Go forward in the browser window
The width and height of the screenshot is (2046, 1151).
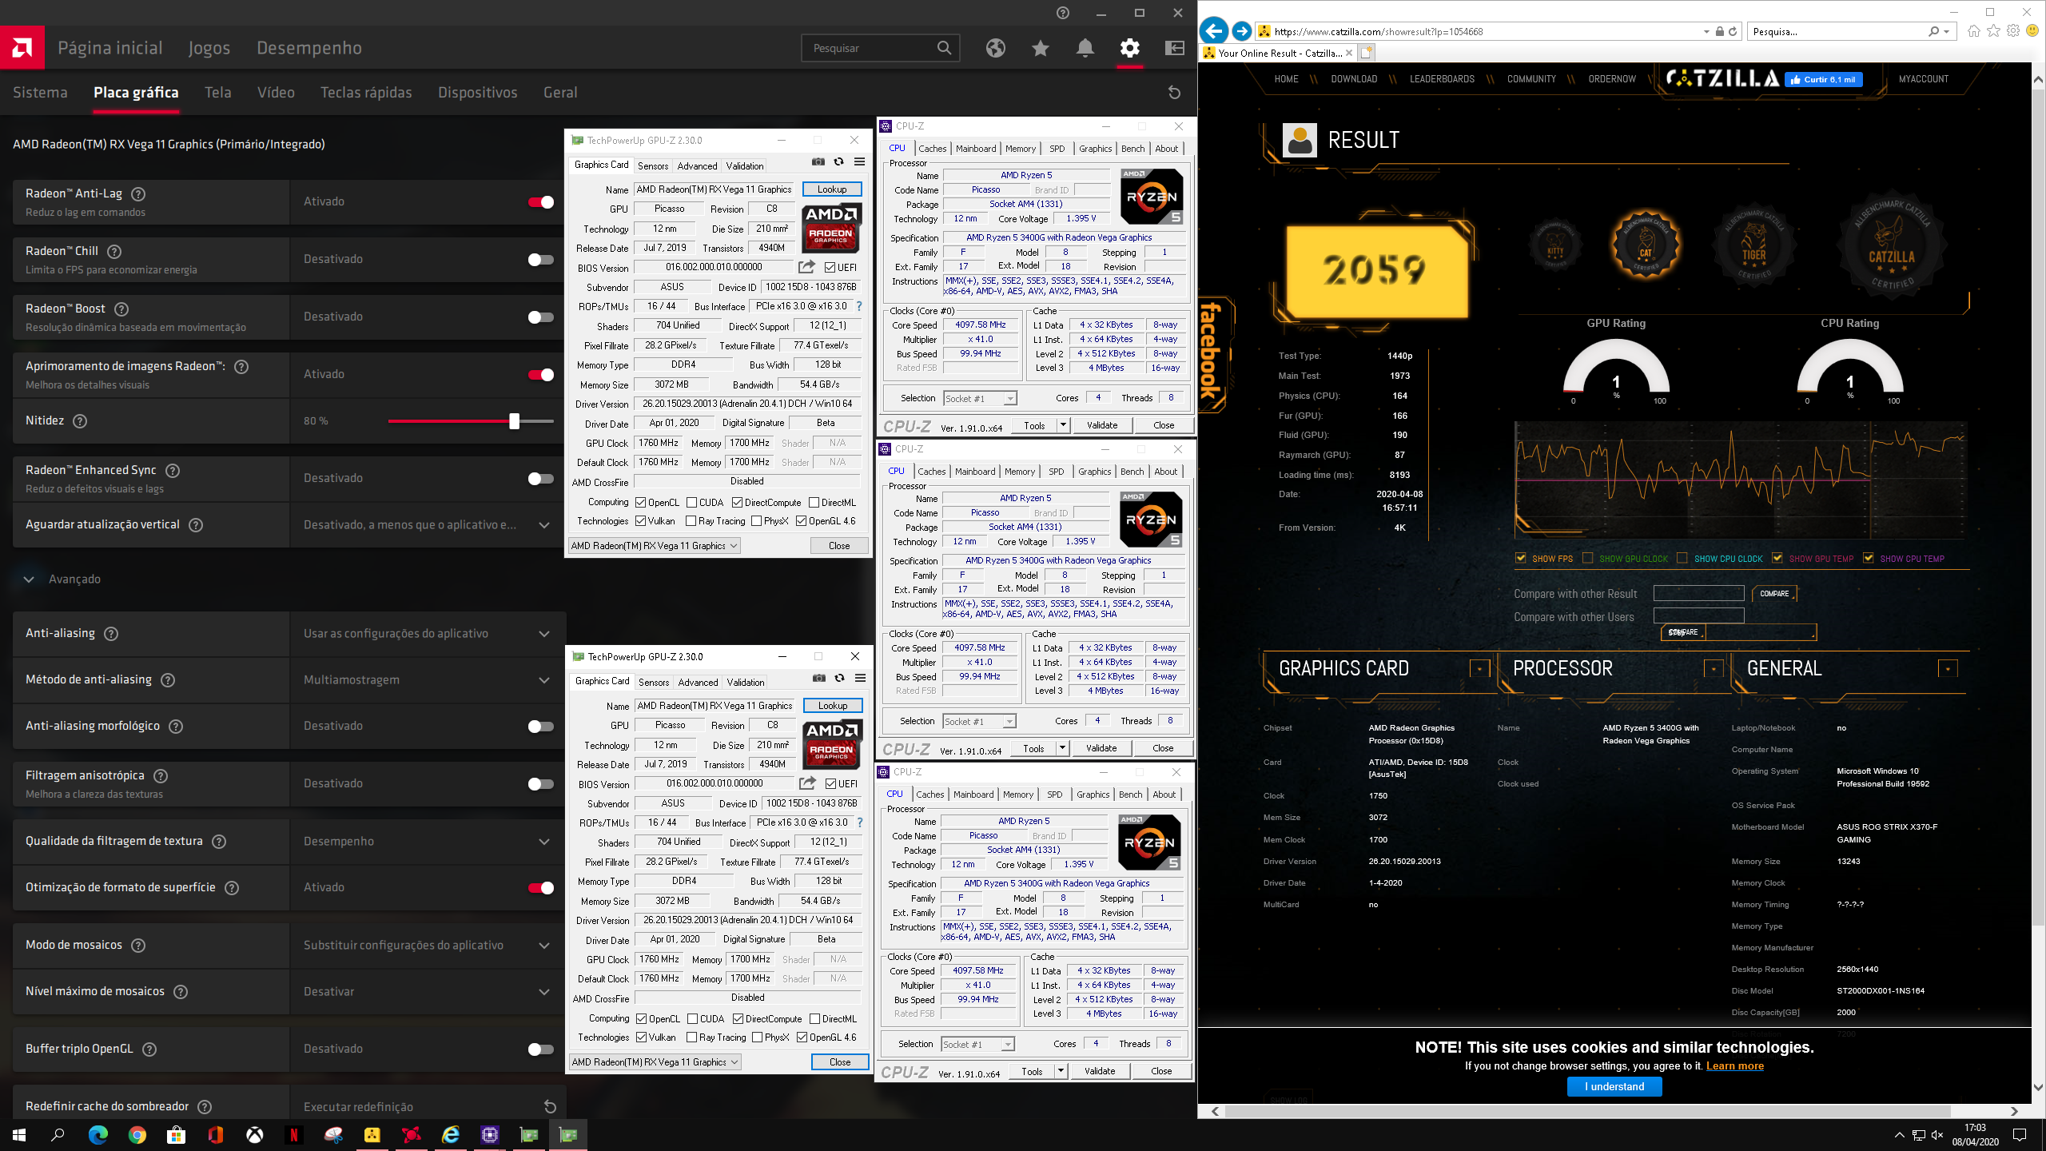tap(1241, 31)
